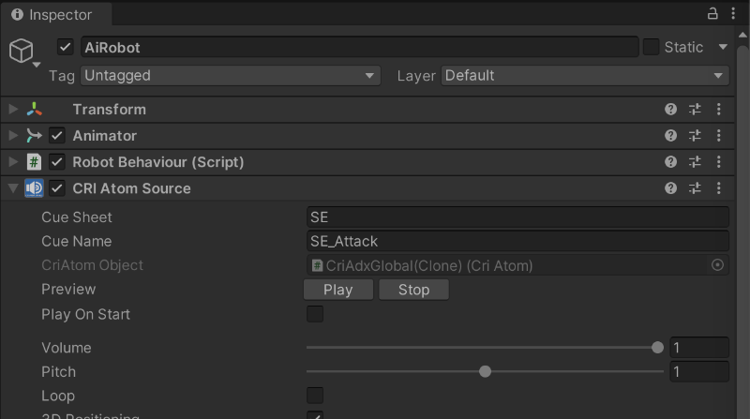Click the AiRobot GameObject cube icon
The image size is (750, 419).
pyautogui.click(x=21, y=51)
